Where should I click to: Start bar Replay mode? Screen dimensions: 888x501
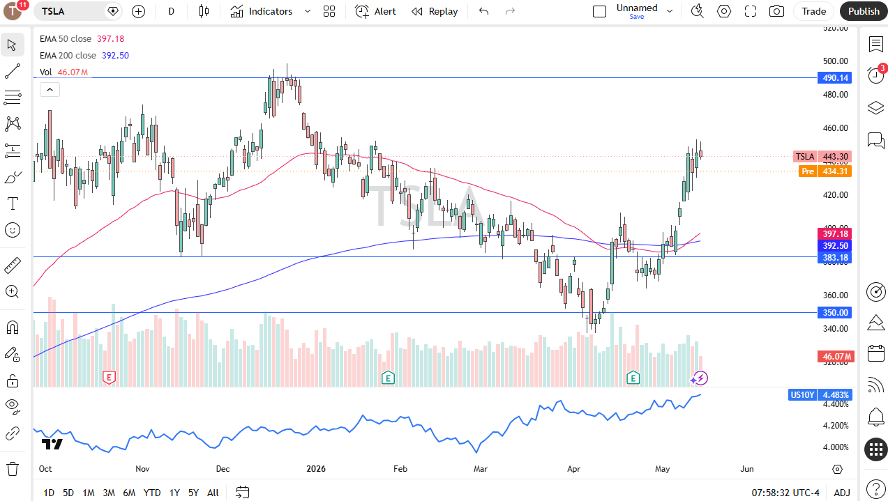tap(435, 11)
